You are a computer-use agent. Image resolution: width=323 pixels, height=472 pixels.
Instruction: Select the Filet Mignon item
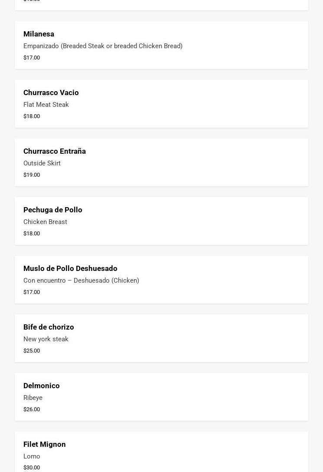[161, 452]
